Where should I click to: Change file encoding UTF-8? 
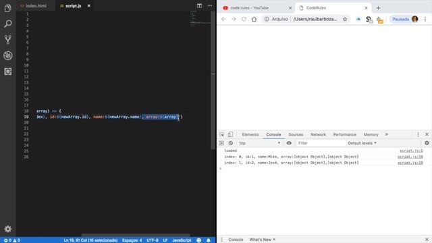[x=153, y=240]
